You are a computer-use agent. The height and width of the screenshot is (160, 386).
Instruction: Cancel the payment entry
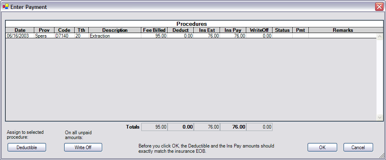(358, 148)
